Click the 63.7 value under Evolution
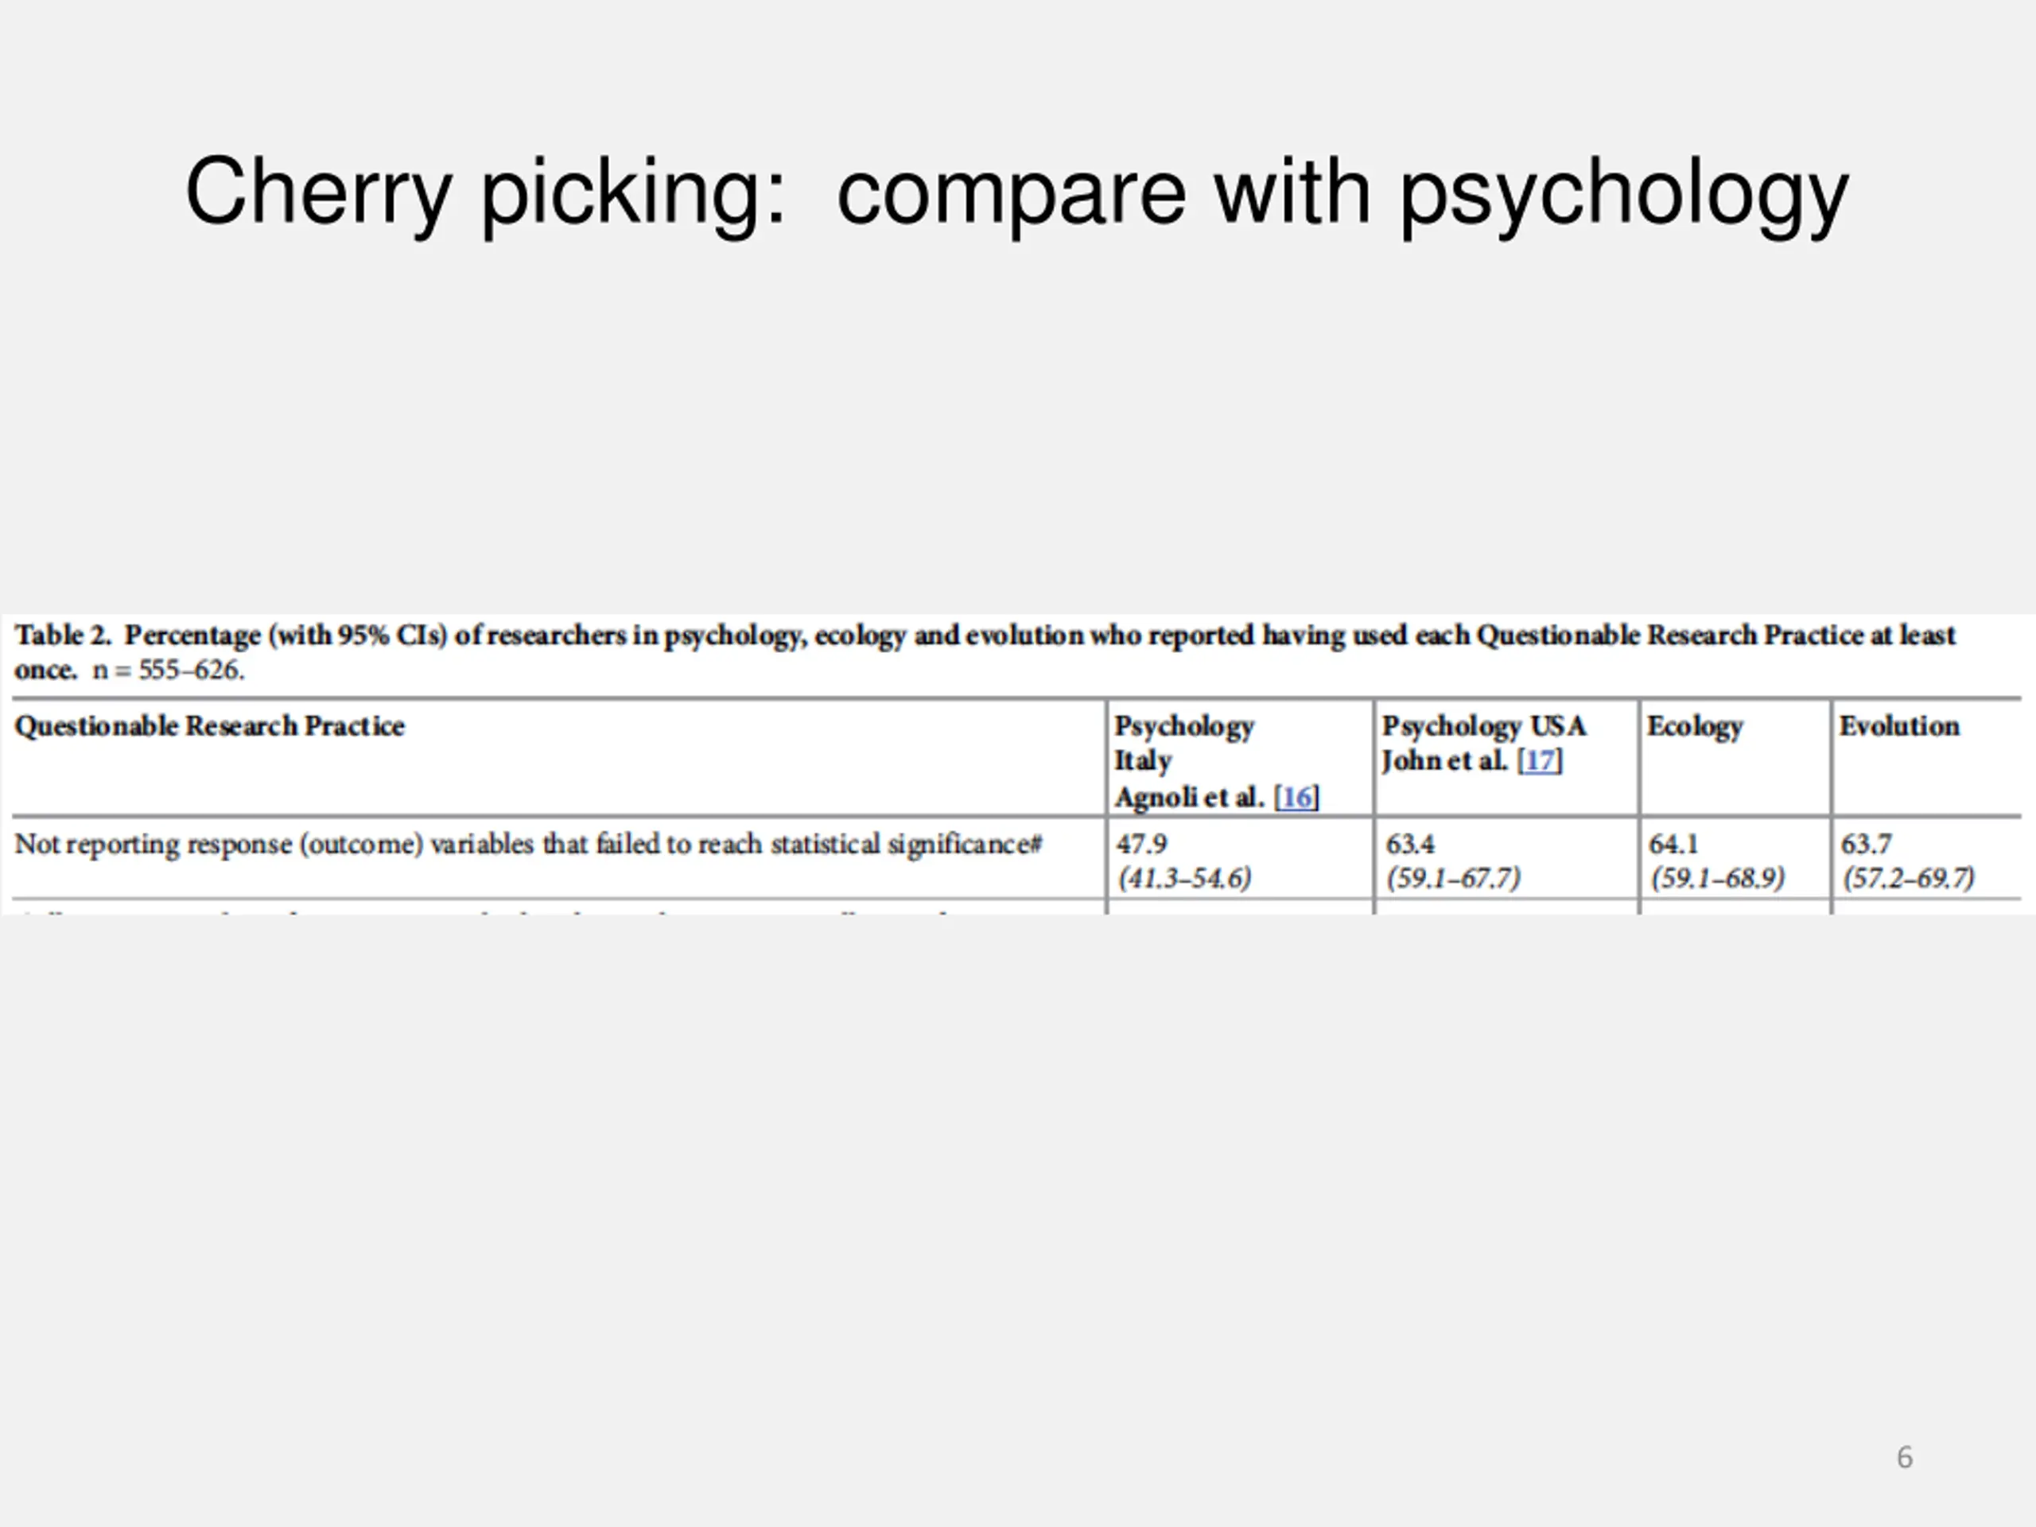The height and width of the screenshot is (1527, 2036). pos(1866,844)
